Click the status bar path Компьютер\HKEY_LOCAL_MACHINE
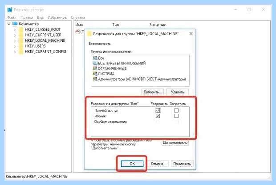The image size is (276, 185). pos(37,176)
